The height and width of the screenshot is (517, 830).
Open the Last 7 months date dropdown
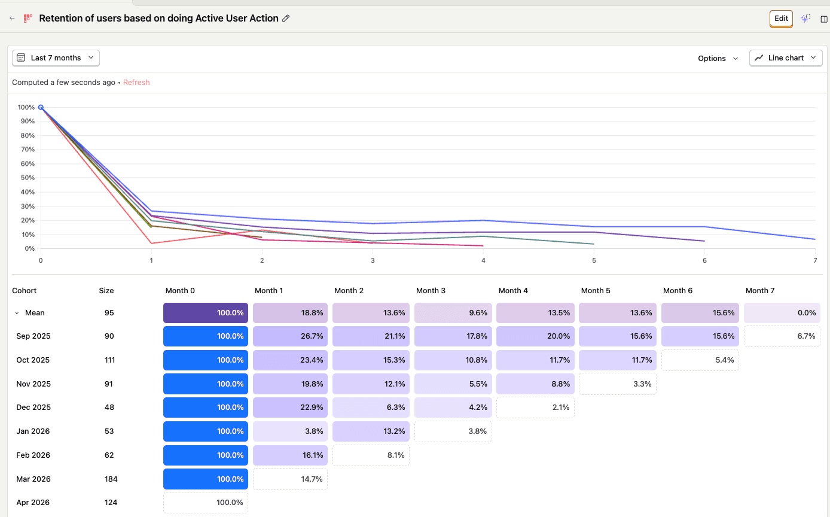[x=56, y=58]
